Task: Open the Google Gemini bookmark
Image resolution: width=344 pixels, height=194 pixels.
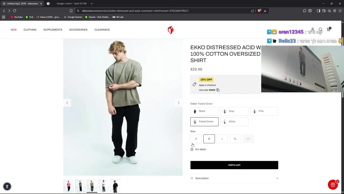Action: (73, 17)
